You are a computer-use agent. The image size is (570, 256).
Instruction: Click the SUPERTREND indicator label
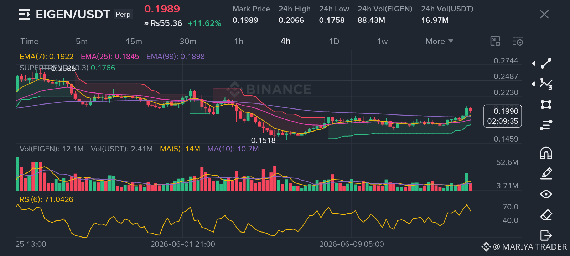pos(67,68)
